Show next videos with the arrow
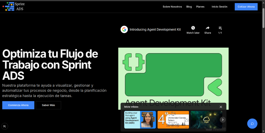 click(x=223, y=120)
